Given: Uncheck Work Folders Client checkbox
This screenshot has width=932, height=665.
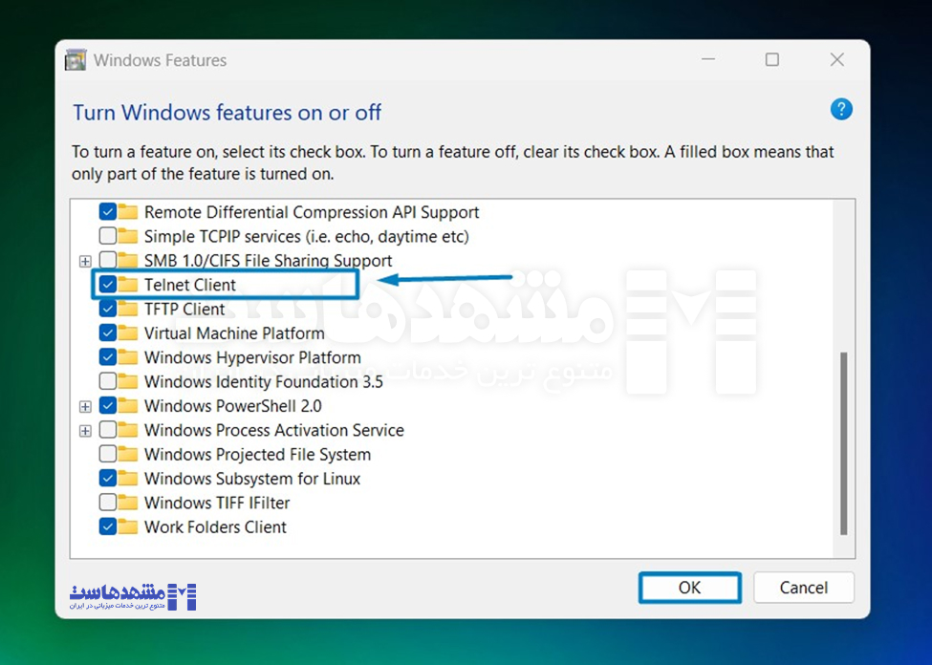Looking at the screenshot, I should [x=108, y=526].
